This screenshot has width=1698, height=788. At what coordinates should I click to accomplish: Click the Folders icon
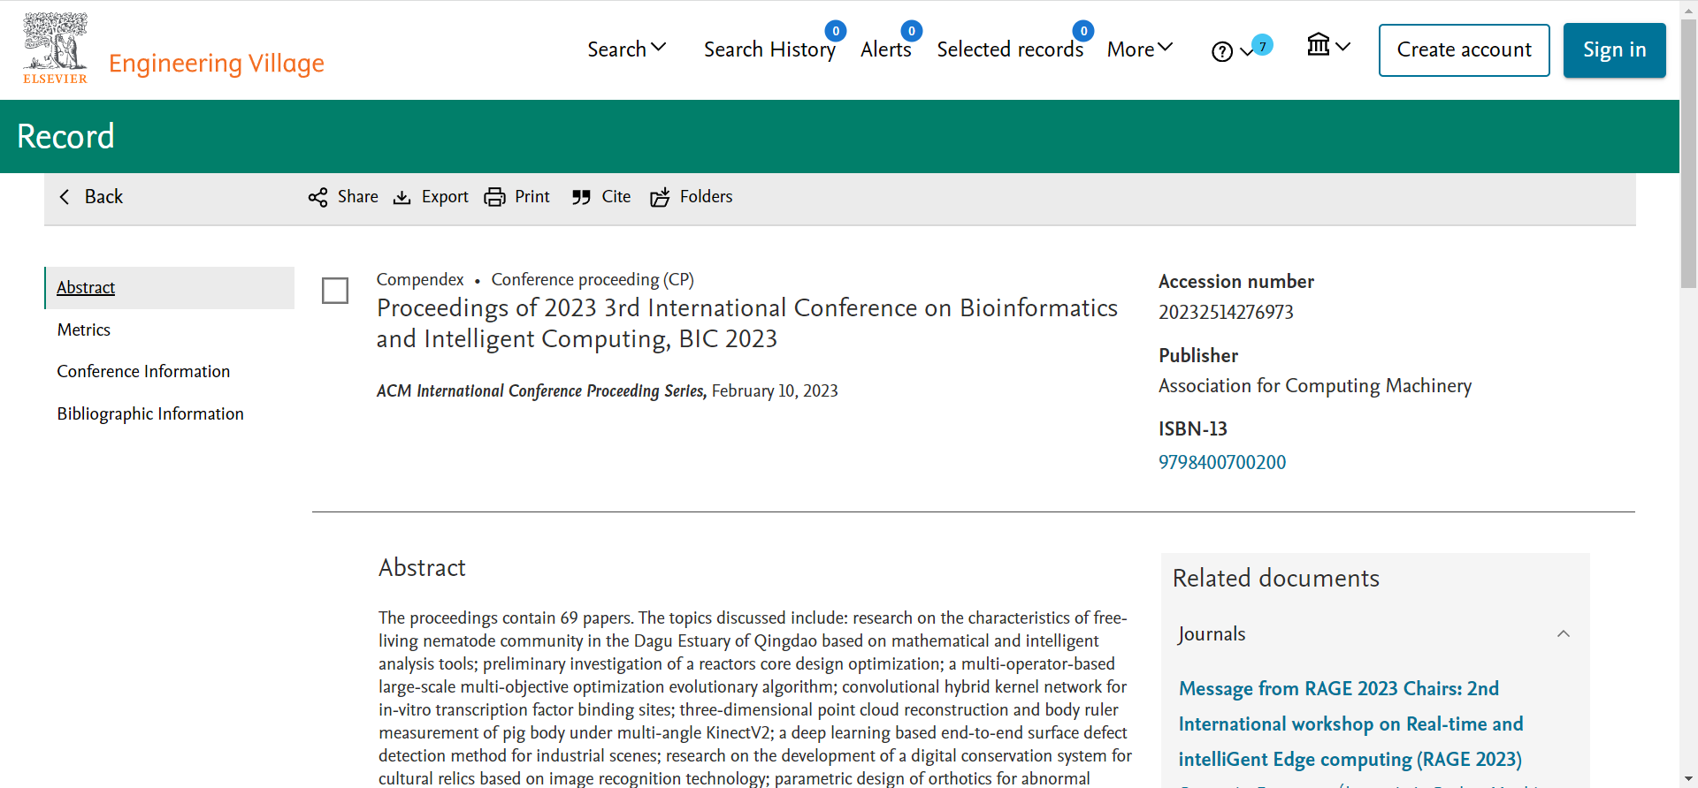pos(660,197)
